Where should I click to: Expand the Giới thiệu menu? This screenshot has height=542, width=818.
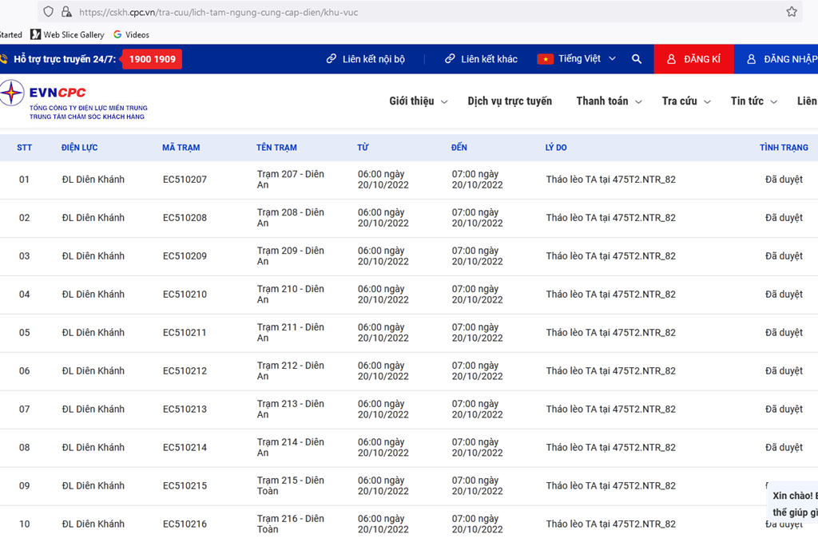coord(419,101)
